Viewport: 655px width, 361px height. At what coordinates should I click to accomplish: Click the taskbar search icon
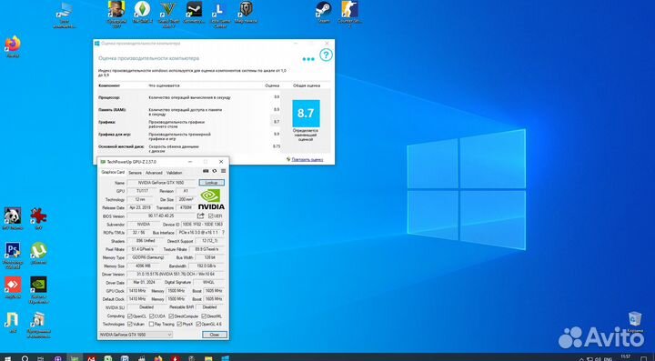25,358
